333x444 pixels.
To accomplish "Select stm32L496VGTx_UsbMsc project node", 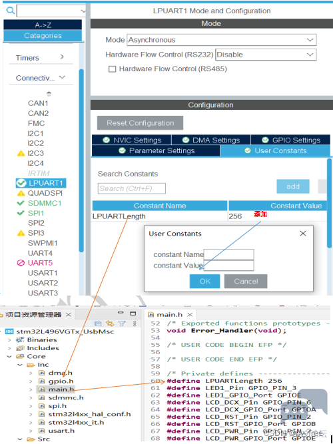I will coord(65,332).
